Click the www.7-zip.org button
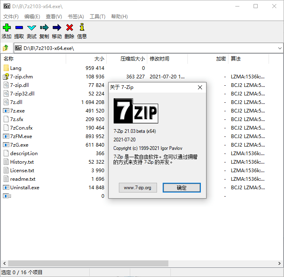Image resolution: width=284 pixels, height=277 pixels. pyautogui.click(x=138, y=188)
